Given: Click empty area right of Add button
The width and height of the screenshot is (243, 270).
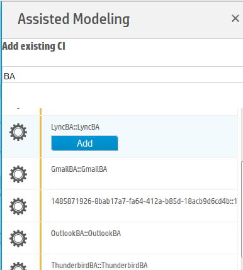Looking at the screenshot, I should pyautogui.click(x=178, y=143).
